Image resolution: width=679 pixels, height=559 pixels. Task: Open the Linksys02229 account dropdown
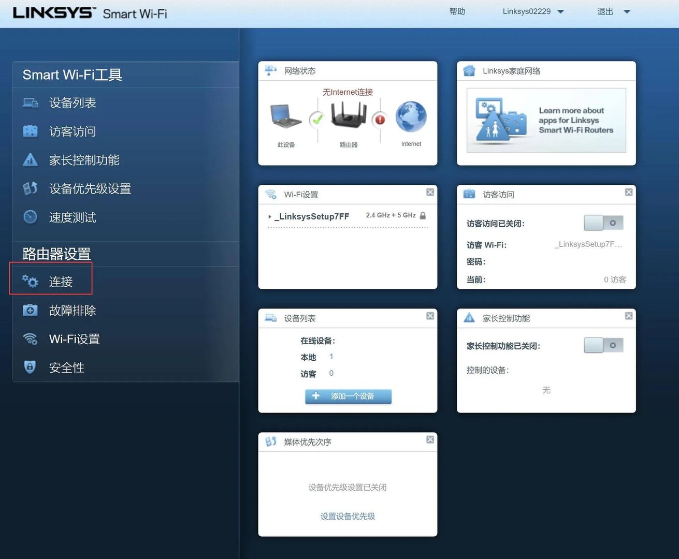(x=533, y=11)
